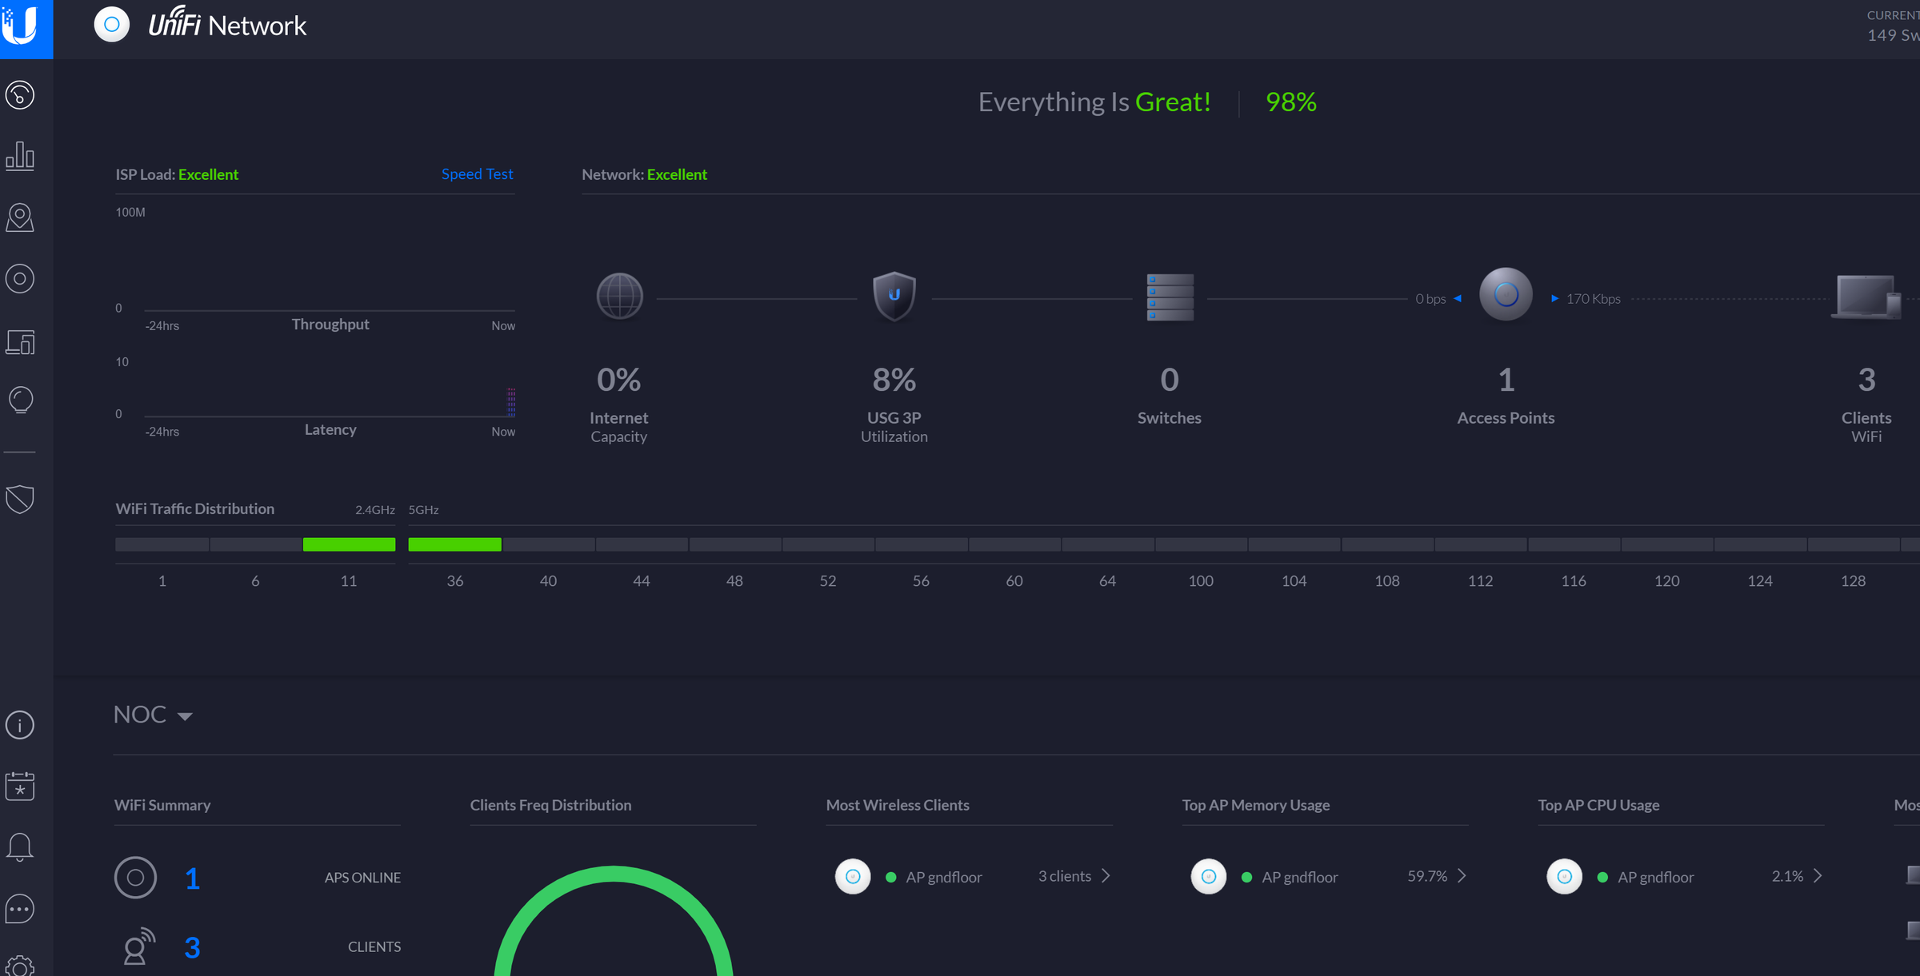
Task: Open AP gndfloor under Top AP CPU Usage
Action: click(x=1655, y=877)
